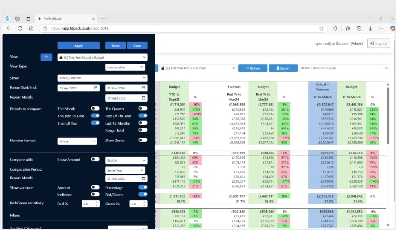Toggle The Full Year switch
396x230 pixels.
(x=95, y=123)
